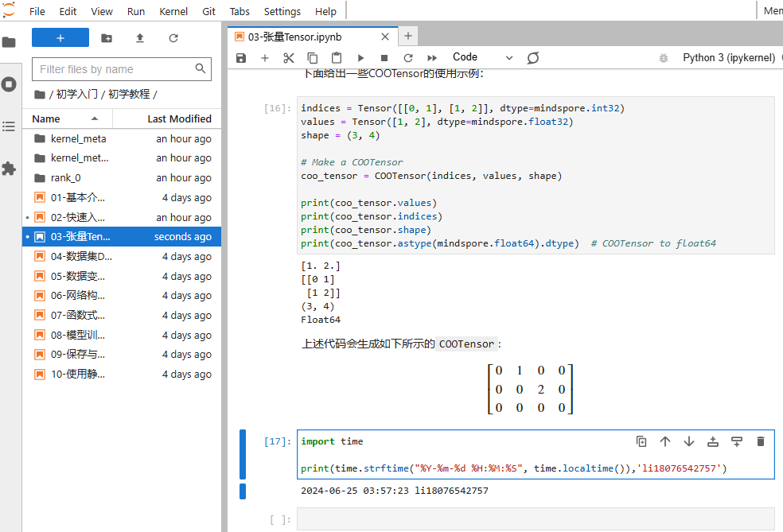Viewport: 783px width, 532px height.
Task: Open the File menu
Action: [37, 11]
